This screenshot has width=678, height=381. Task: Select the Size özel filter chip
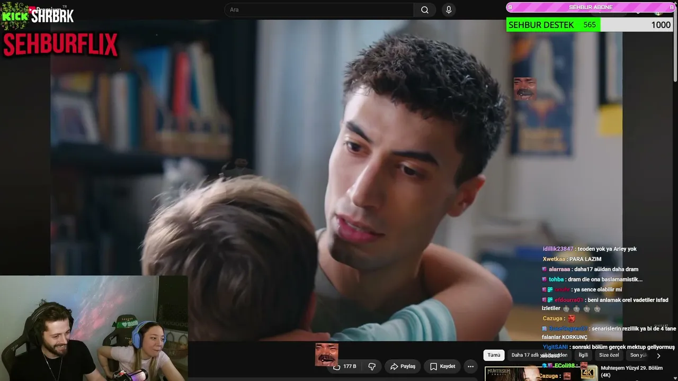click(609, 355)
